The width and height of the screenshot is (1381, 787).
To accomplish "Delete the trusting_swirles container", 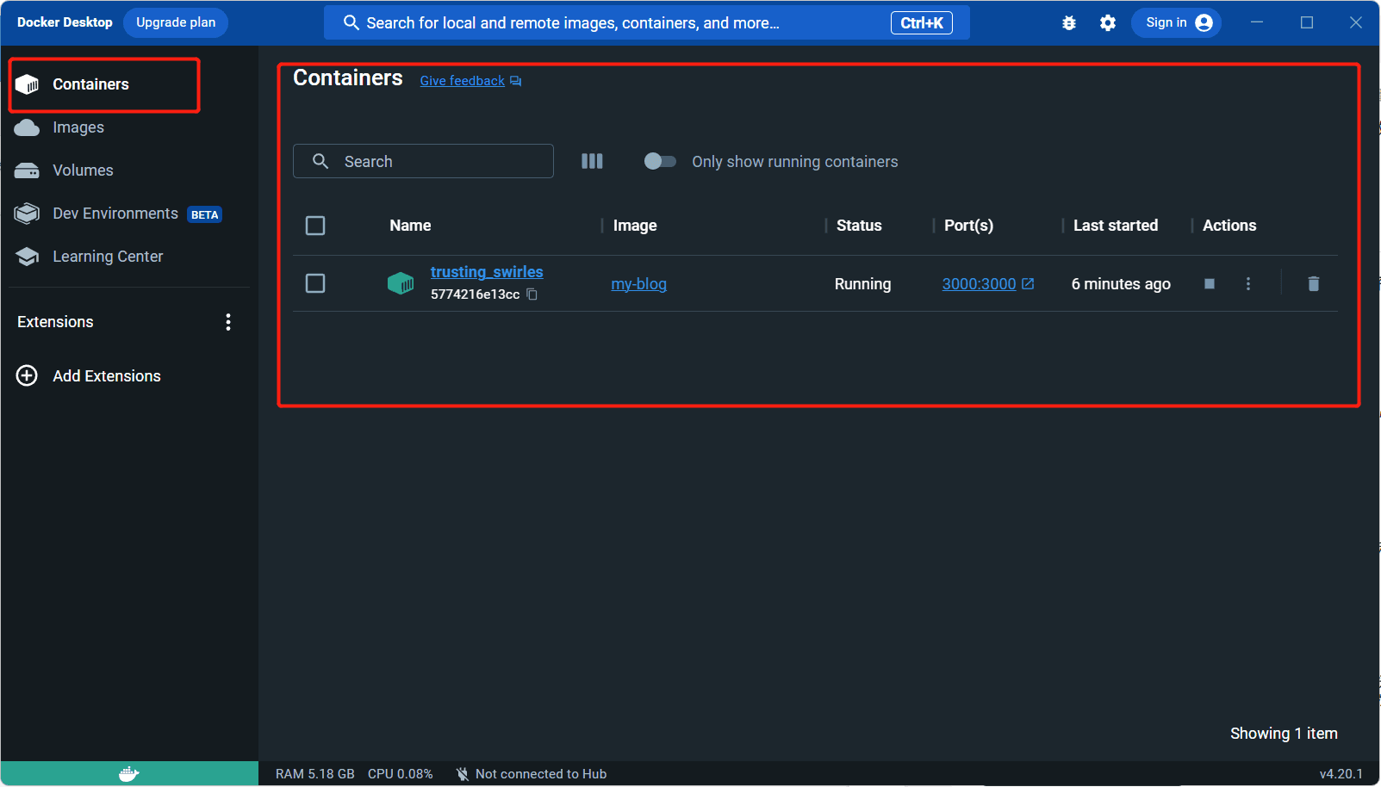I will click(1314, 283).
